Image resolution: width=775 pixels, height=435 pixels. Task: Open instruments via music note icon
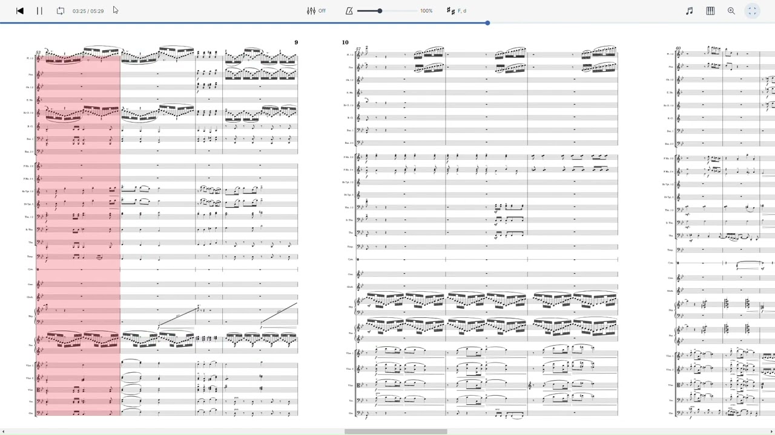click(x=689, y=11)
